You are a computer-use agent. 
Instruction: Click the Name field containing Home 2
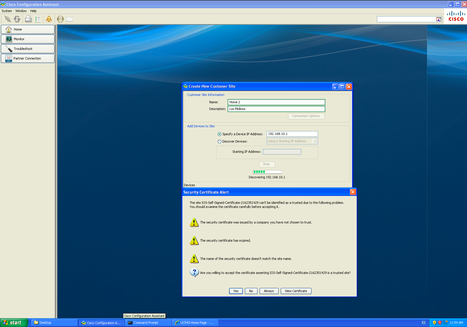point(276,102)
